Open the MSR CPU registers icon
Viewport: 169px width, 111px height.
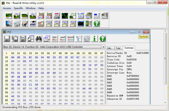[x=89, y=16]
